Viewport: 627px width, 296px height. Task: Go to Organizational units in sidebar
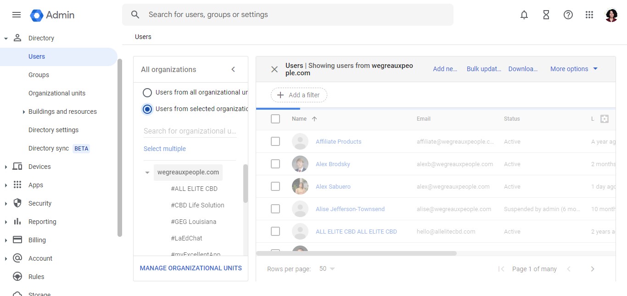[x=57, y=93]
